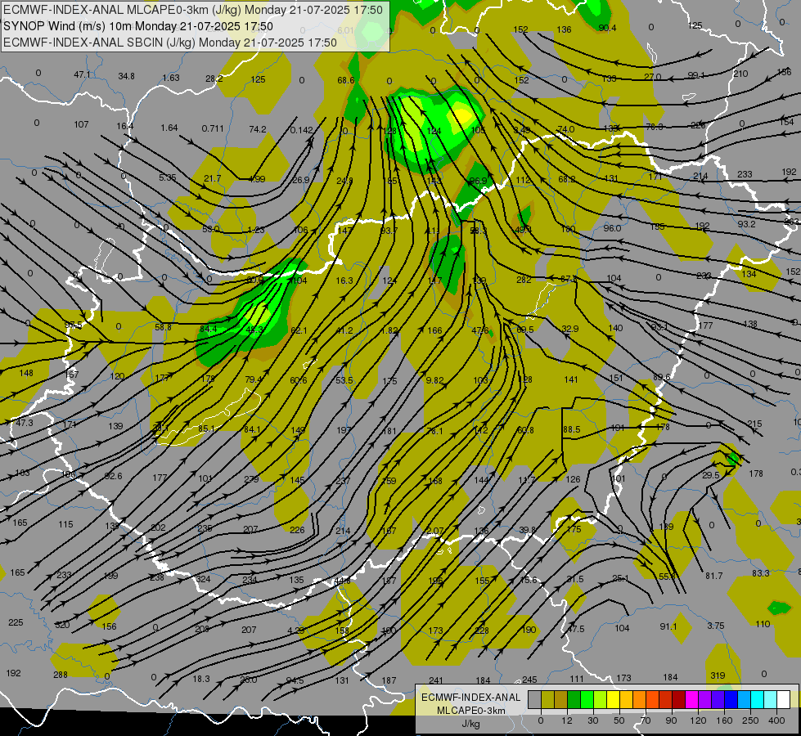The height and width of the screenshot is (736, 801).
Task: Click the legend scale label 70
Action: point(646,720)
